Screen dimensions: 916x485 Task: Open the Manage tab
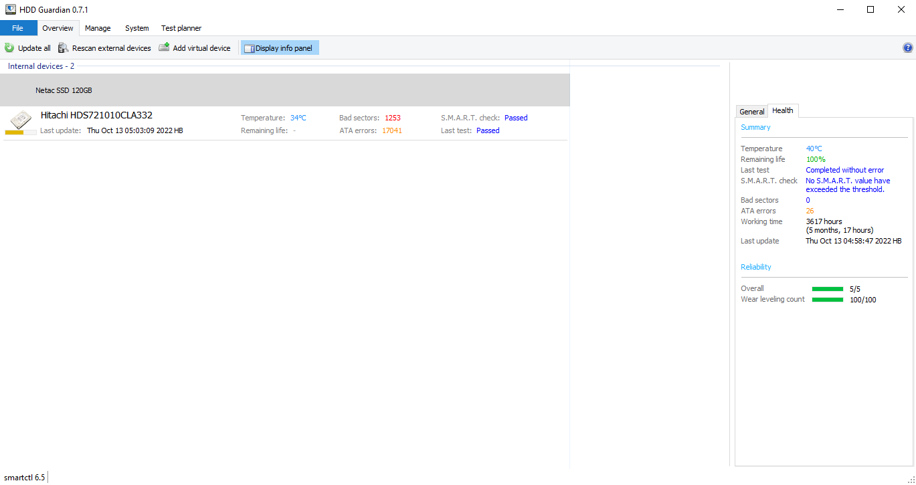(x=98, y=28)
